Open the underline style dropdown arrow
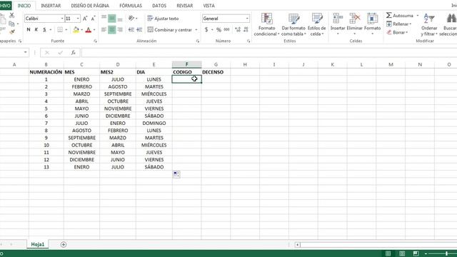Viewport: 457px width, 257px height. click(51, 30)
